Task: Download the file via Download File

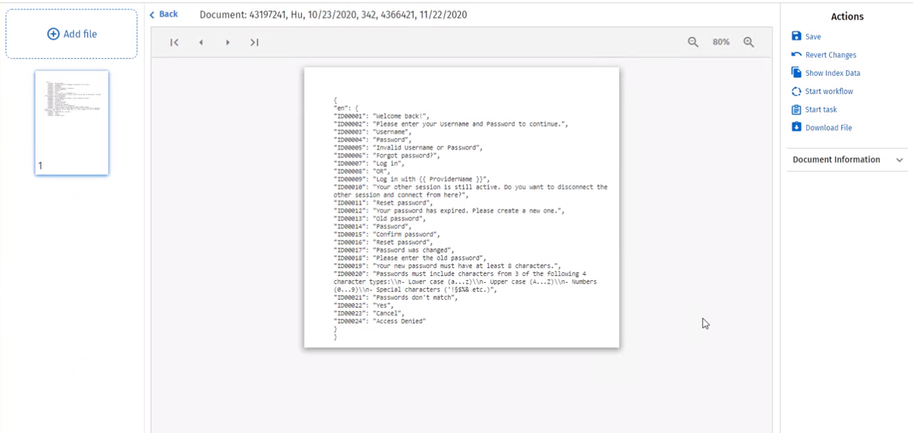Action: (x=828, y=128)
